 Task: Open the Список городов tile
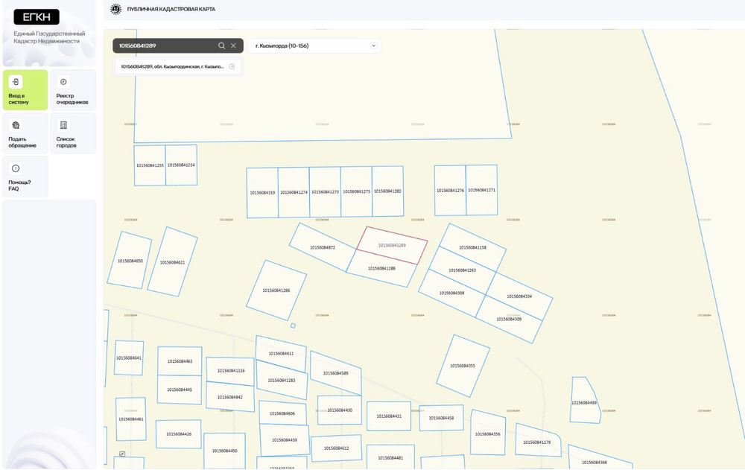click(x=73, y=133)
